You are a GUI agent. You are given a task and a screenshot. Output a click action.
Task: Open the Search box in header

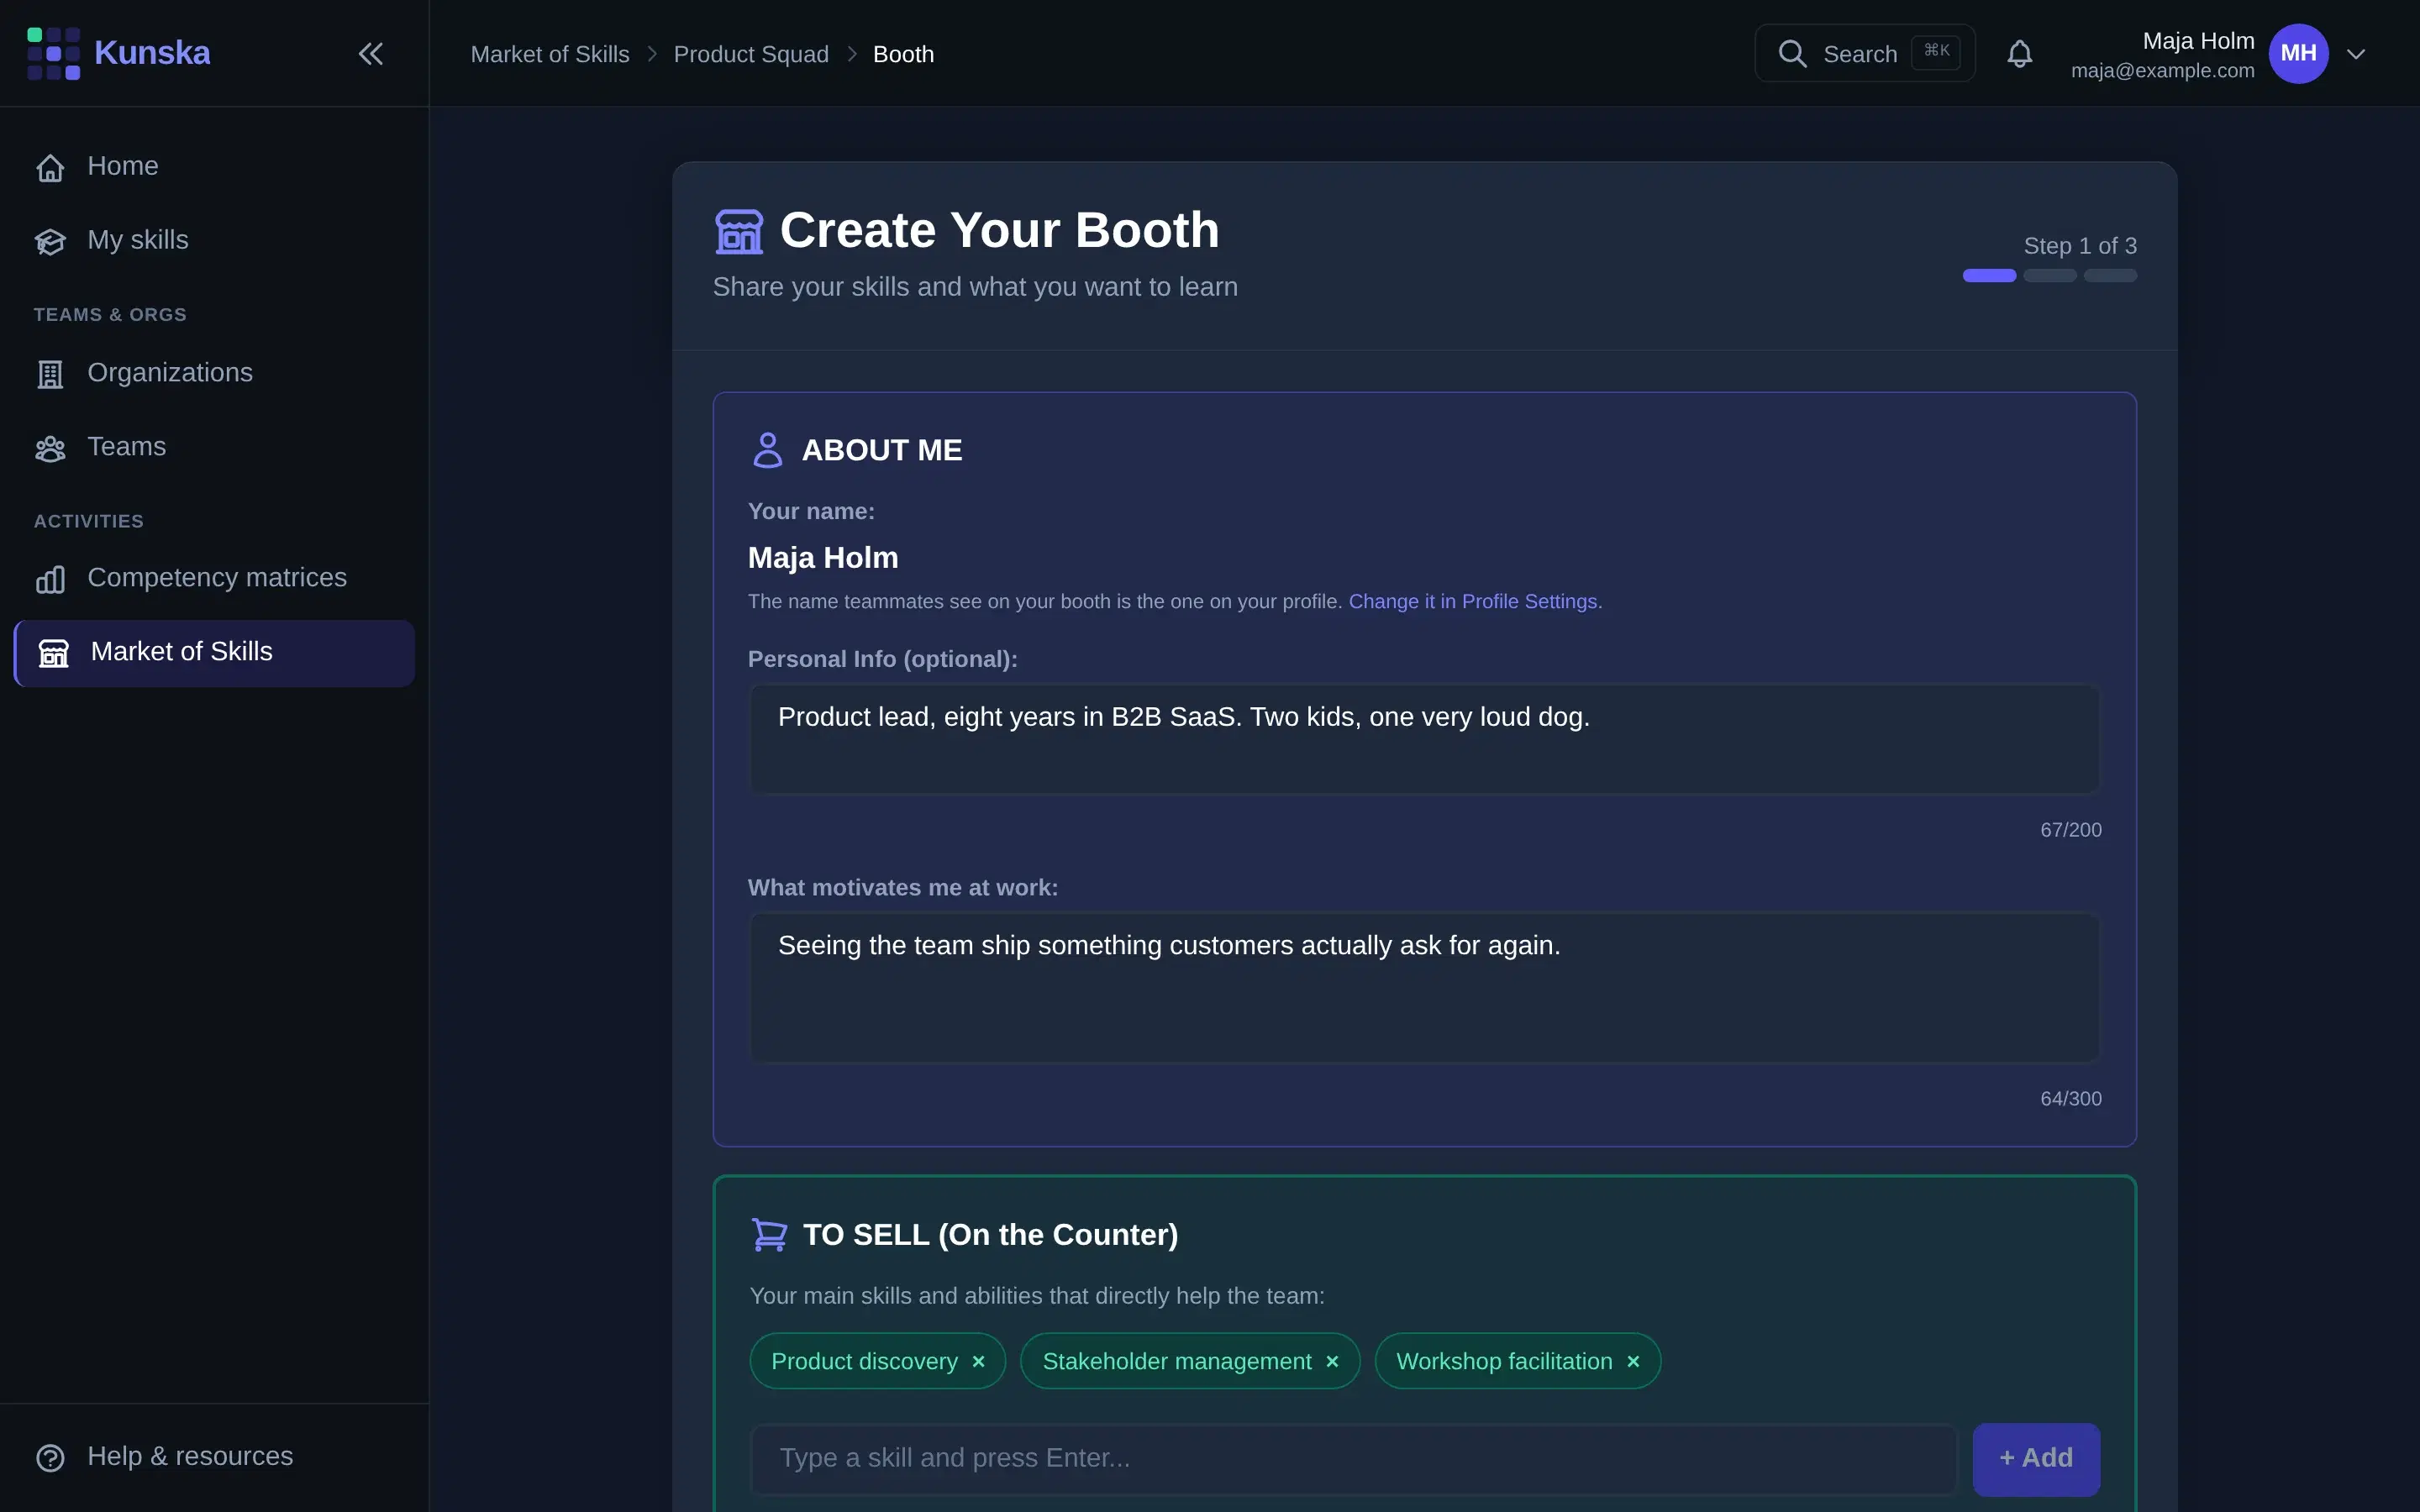click(1864, 53)
